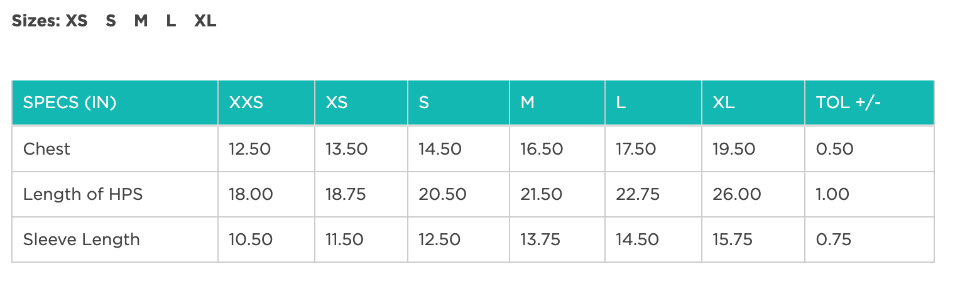
Task: Click the chest tolerance value 0.50
Action: pyautogui.click(x=835, y=149)
